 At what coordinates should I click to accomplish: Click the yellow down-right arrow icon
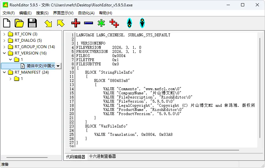(x=48, y=23)
